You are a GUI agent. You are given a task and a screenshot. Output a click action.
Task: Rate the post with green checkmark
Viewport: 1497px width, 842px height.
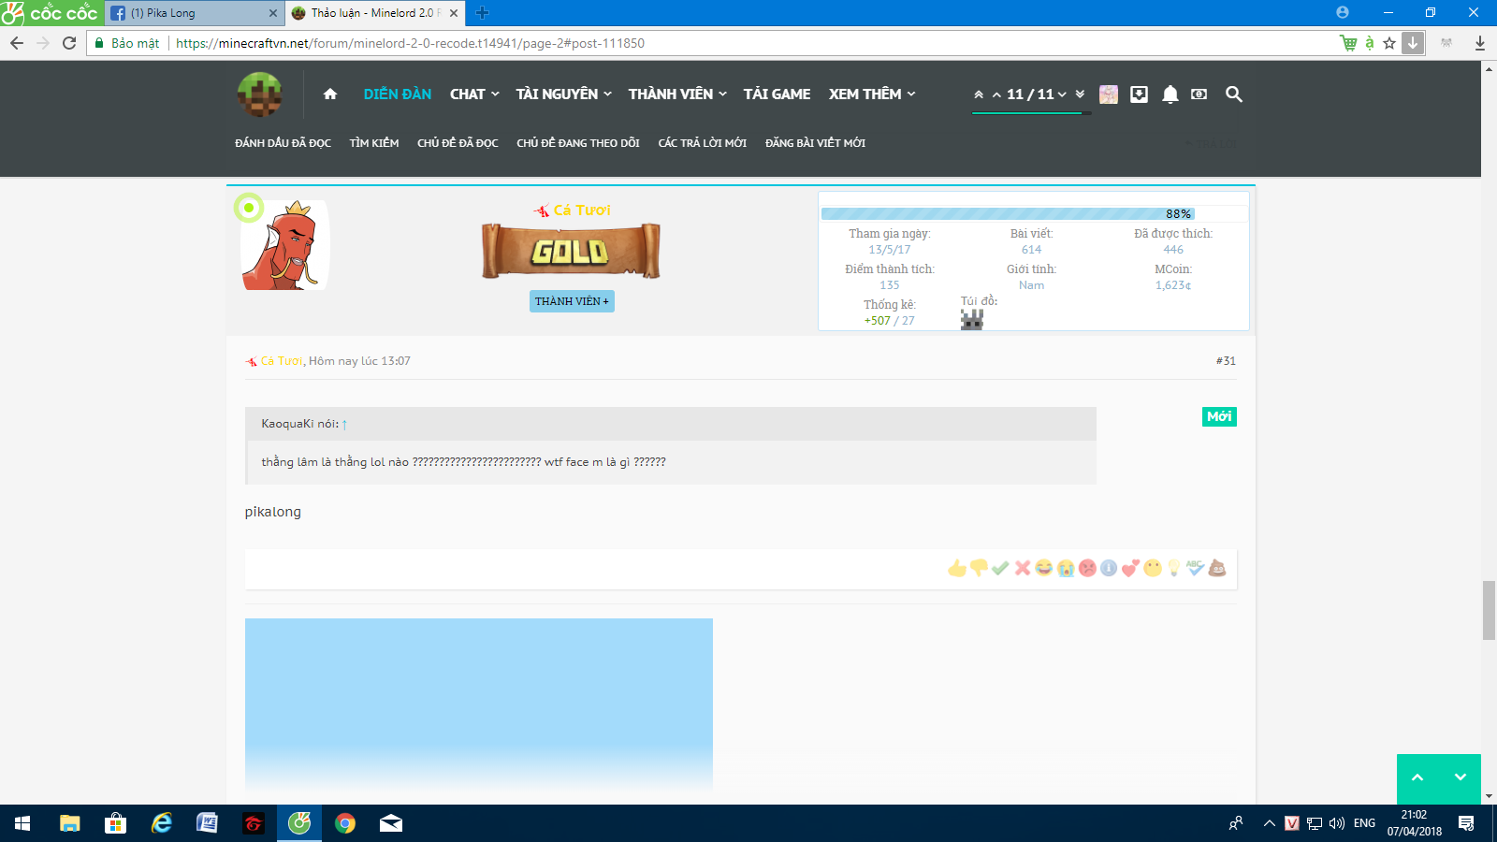click(1000, 568)
